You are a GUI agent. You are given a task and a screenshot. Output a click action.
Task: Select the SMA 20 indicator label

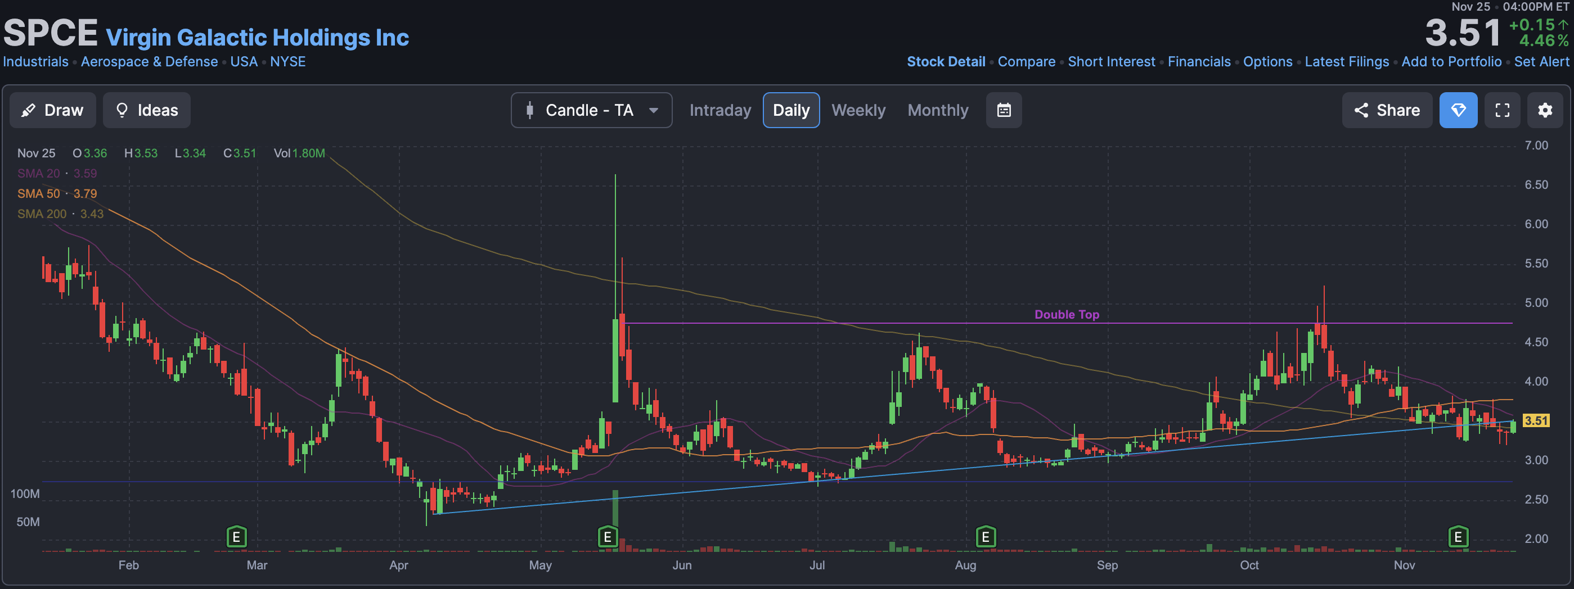pos(57,173)
